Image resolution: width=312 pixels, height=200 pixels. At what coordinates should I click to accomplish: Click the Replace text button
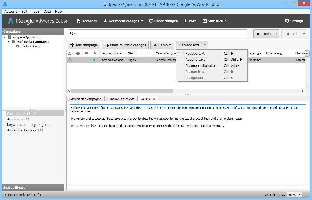[x=189, y=45]
